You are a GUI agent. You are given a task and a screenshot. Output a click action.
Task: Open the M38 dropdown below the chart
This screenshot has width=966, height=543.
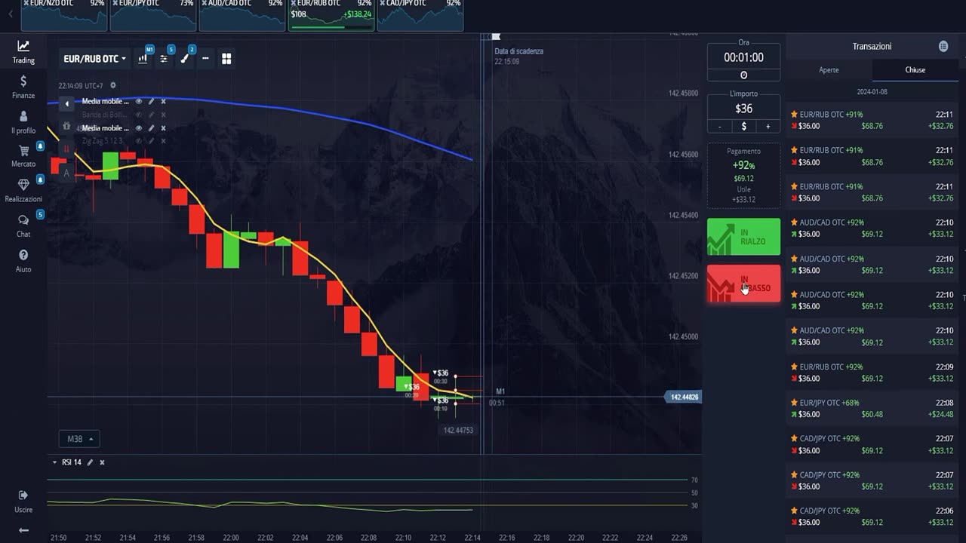pyautogui.click(x=78, y=439)
